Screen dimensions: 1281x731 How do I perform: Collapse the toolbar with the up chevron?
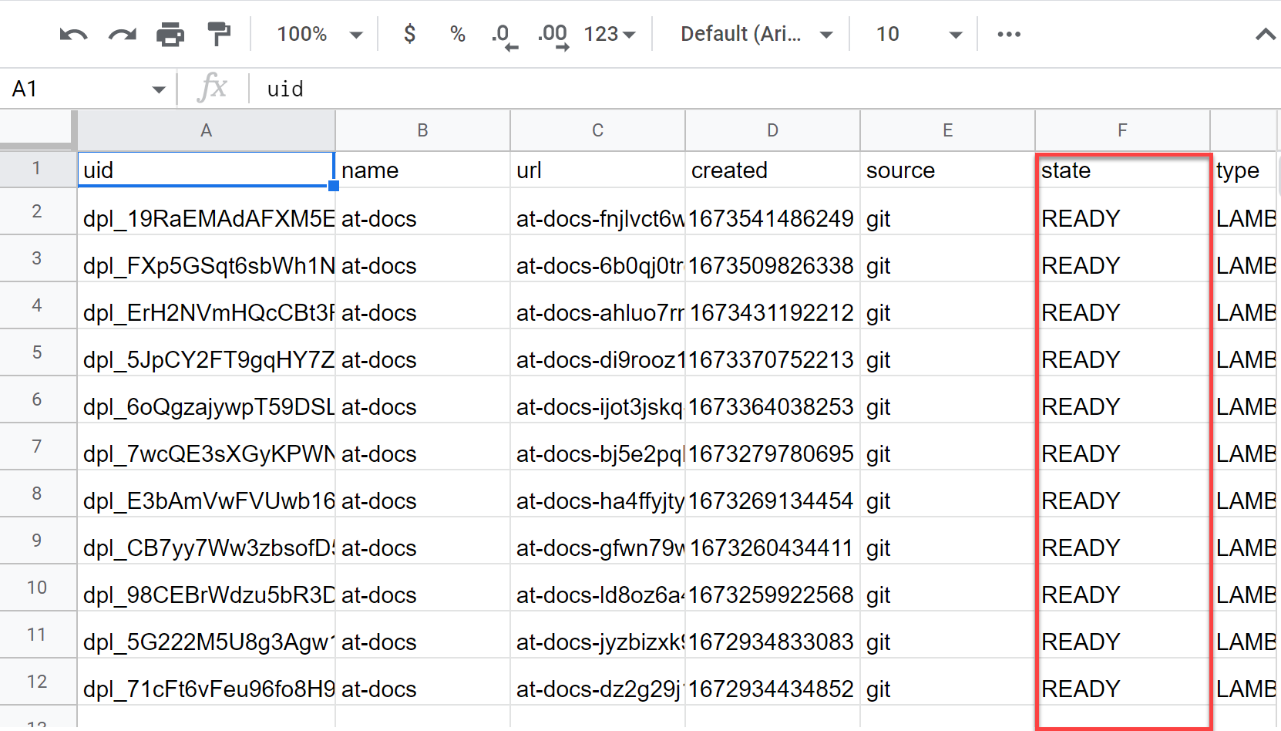click(x=1264, y=35)
